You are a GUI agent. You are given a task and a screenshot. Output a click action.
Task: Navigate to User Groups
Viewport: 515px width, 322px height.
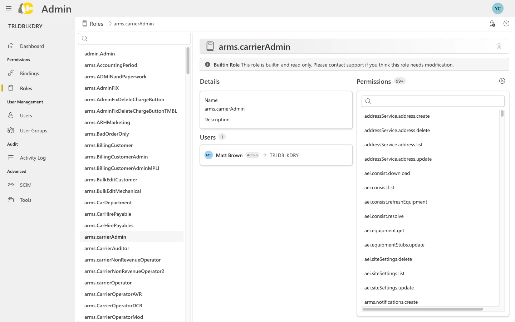coord(34,130)
